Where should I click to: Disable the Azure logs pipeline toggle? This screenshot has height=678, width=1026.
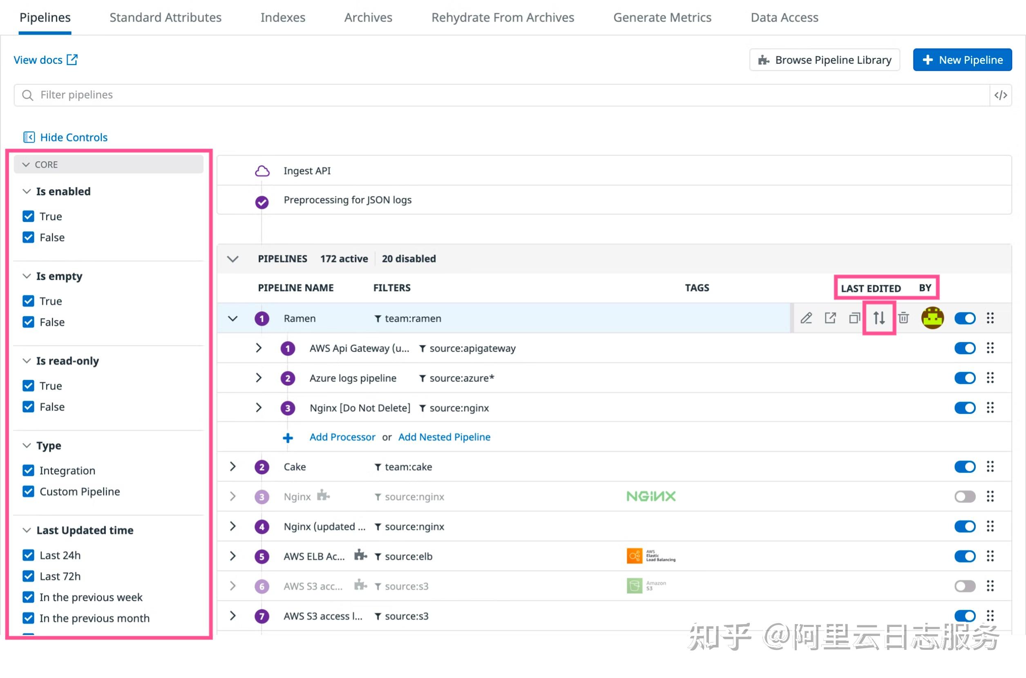[965, 378]
